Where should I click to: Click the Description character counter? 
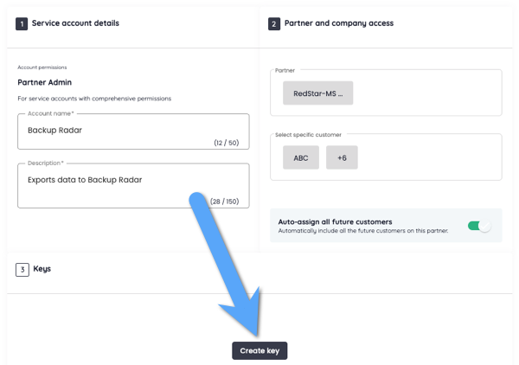pos(224,201)
